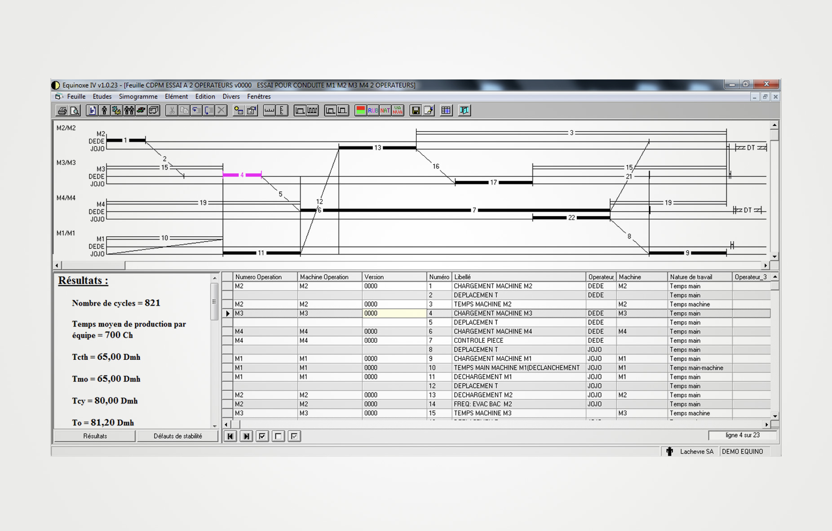Click the element properties icon beside add element

tap(252, 111)
